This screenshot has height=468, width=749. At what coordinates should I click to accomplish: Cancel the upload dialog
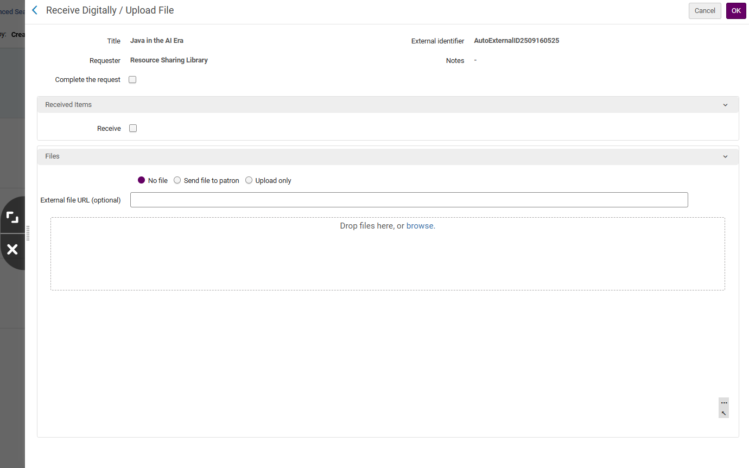tap(704, 11)
